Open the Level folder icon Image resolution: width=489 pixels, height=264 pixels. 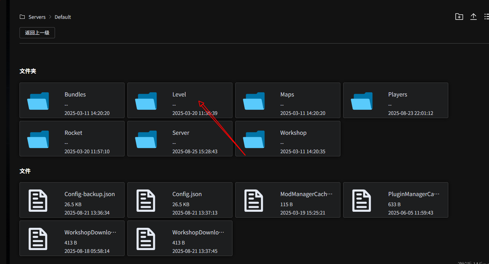(146, 101)
